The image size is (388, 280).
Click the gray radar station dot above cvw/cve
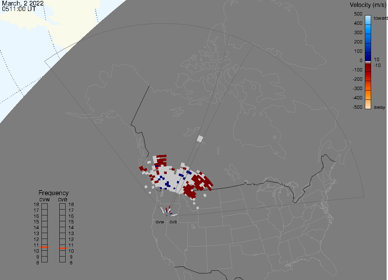(167, 215)
